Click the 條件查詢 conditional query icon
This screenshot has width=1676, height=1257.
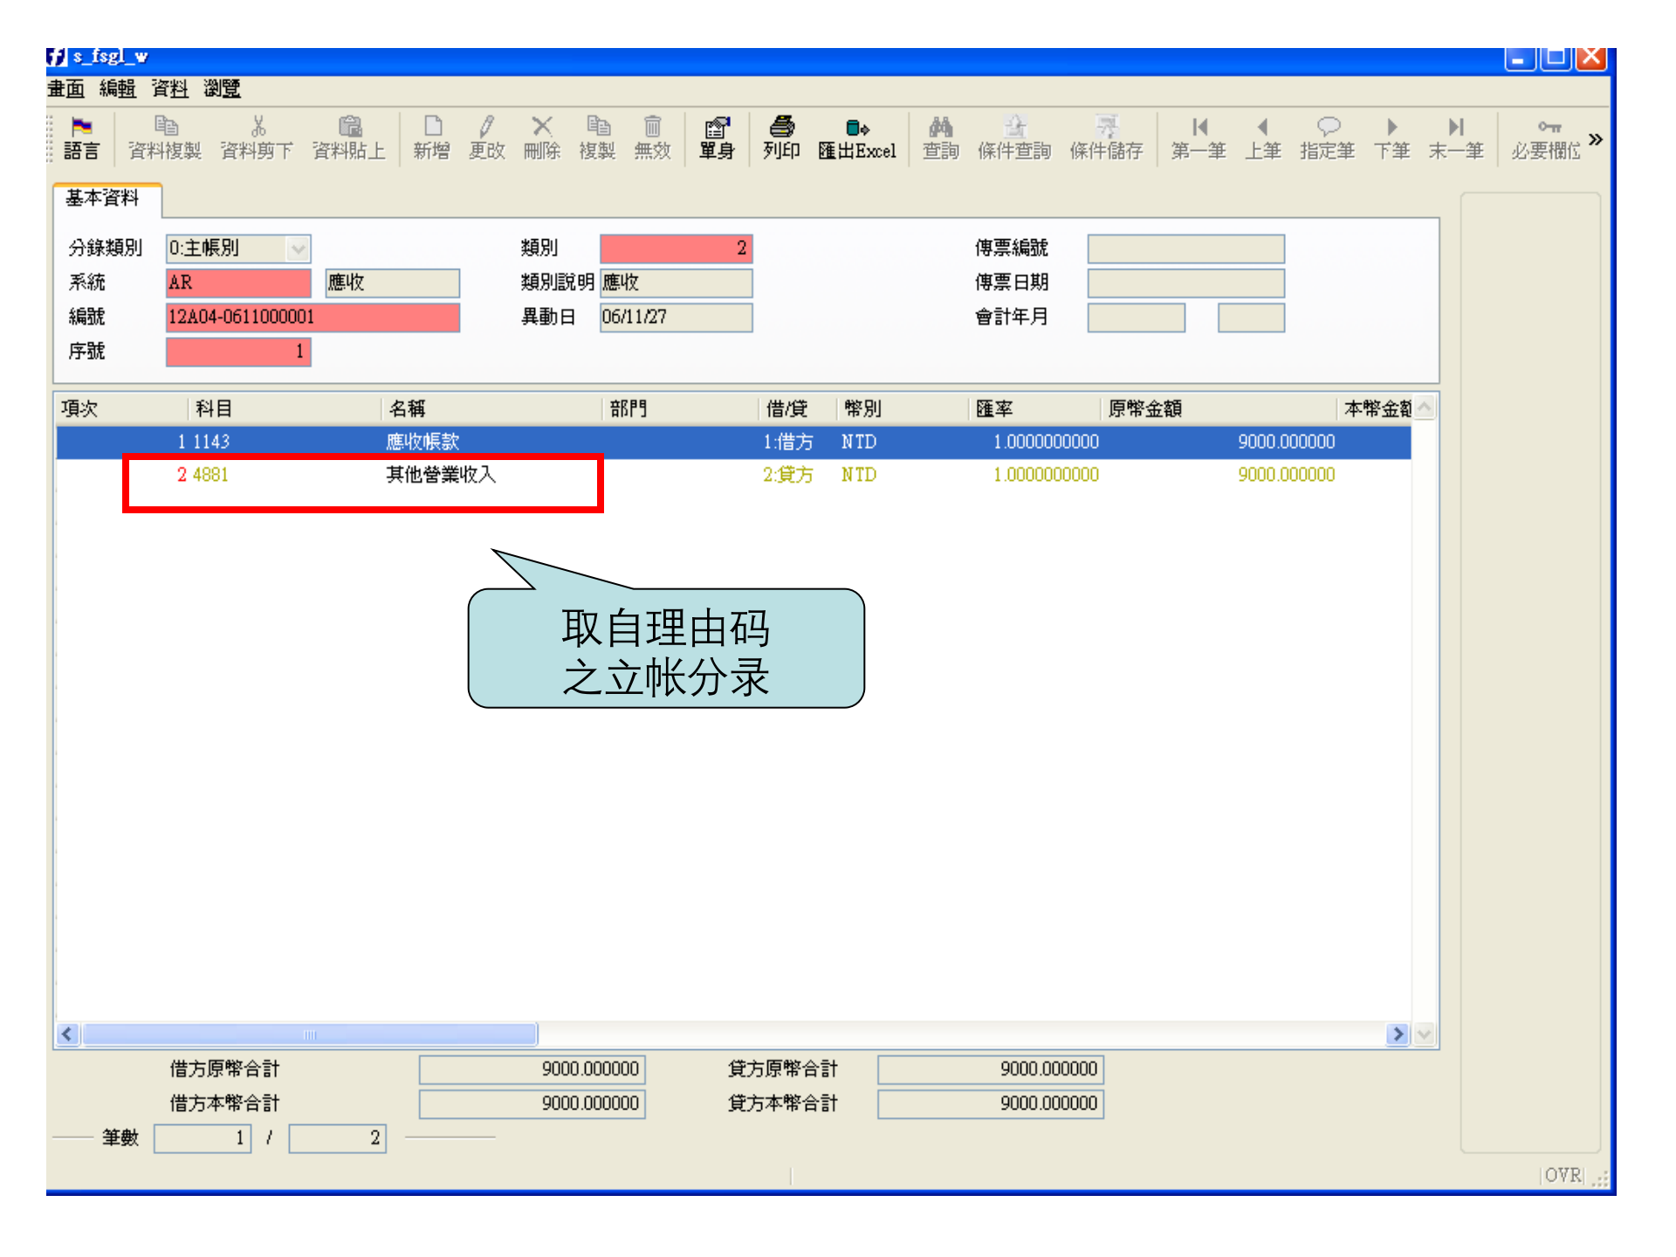[x=1014, y=138]
